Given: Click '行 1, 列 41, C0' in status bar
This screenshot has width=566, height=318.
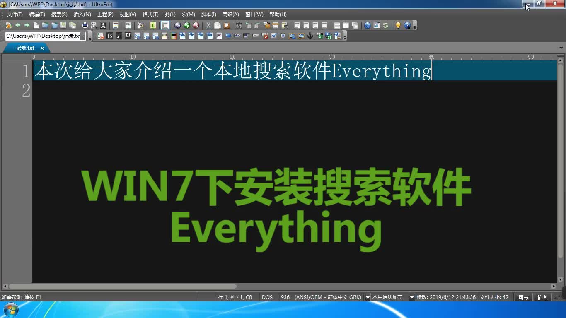Looking at the screenshot, I should tap(235, 297).
